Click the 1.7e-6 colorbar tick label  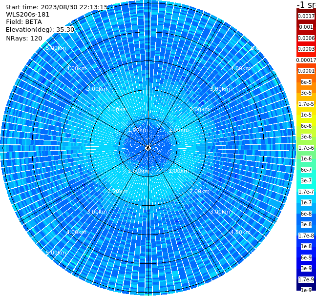coord(306,148)
